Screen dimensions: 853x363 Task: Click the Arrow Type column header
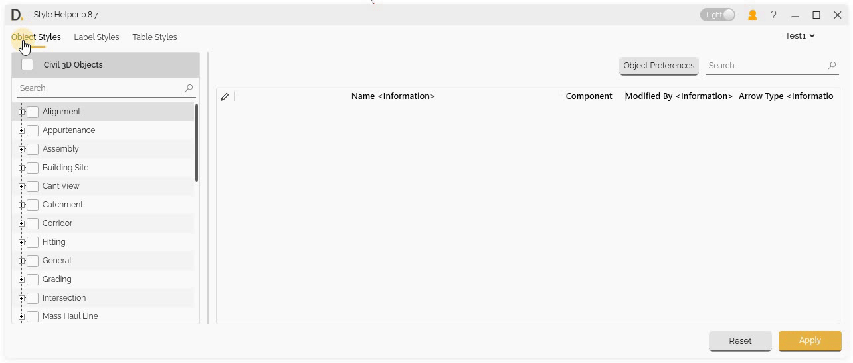(787, 96)
